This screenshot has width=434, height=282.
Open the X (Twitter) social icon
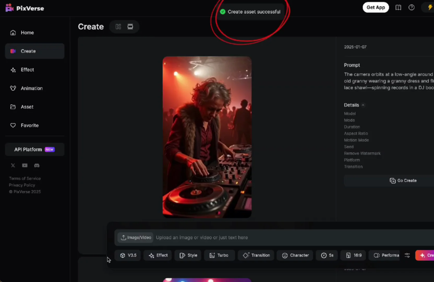pyautogui.click(x=13, y=165)
